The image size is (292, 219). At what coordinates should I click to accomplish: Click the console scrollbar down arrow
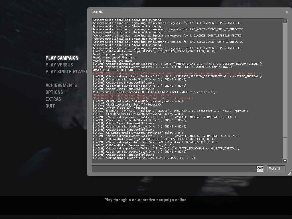point(285,161)
